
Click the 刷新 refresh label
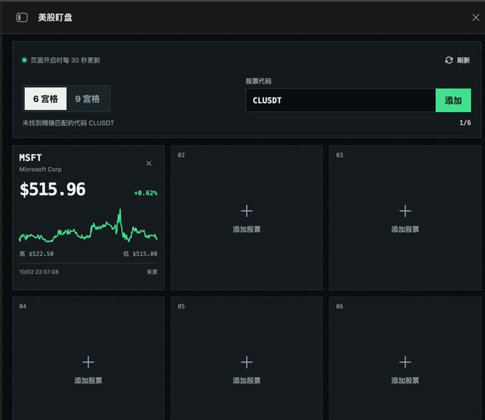(x=464, y=60)
